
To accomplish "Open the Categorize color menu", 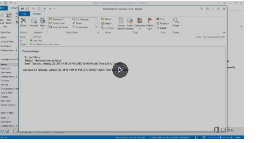I will [x=140, y=24].
